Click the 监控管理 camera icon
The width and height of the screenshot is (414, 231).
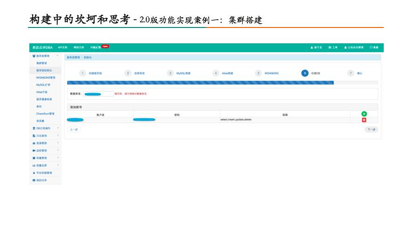pyautogui.click(x=34, y=150)
